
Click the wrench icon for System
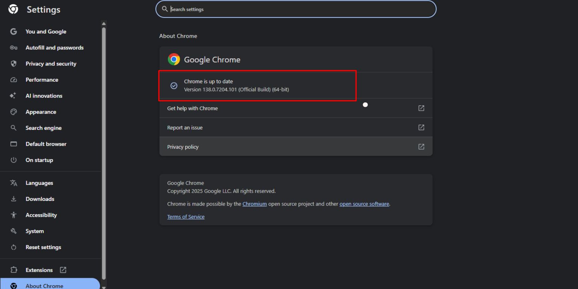click(x=14, y=231)
